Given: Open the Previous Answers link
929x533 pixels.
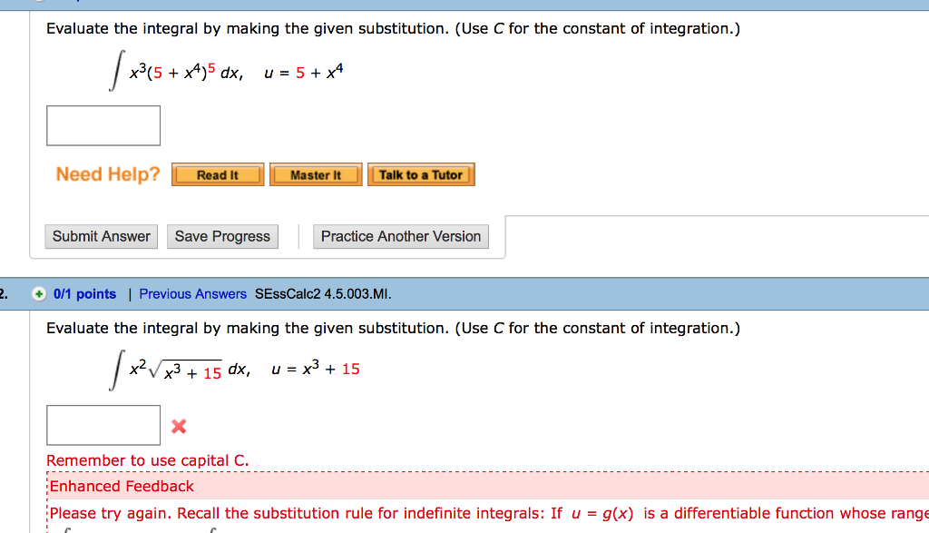Looking at the screenshot, I should (x=192, y=294).
